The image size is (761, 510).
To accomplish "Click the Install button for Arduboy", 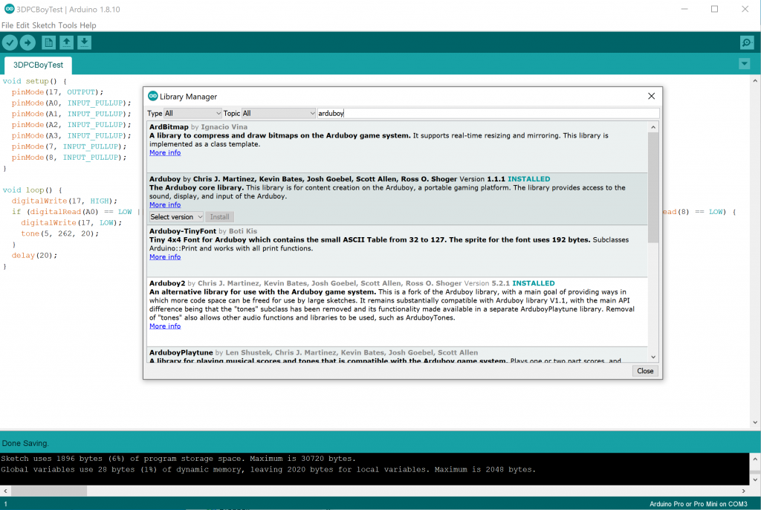I will 219,216.
